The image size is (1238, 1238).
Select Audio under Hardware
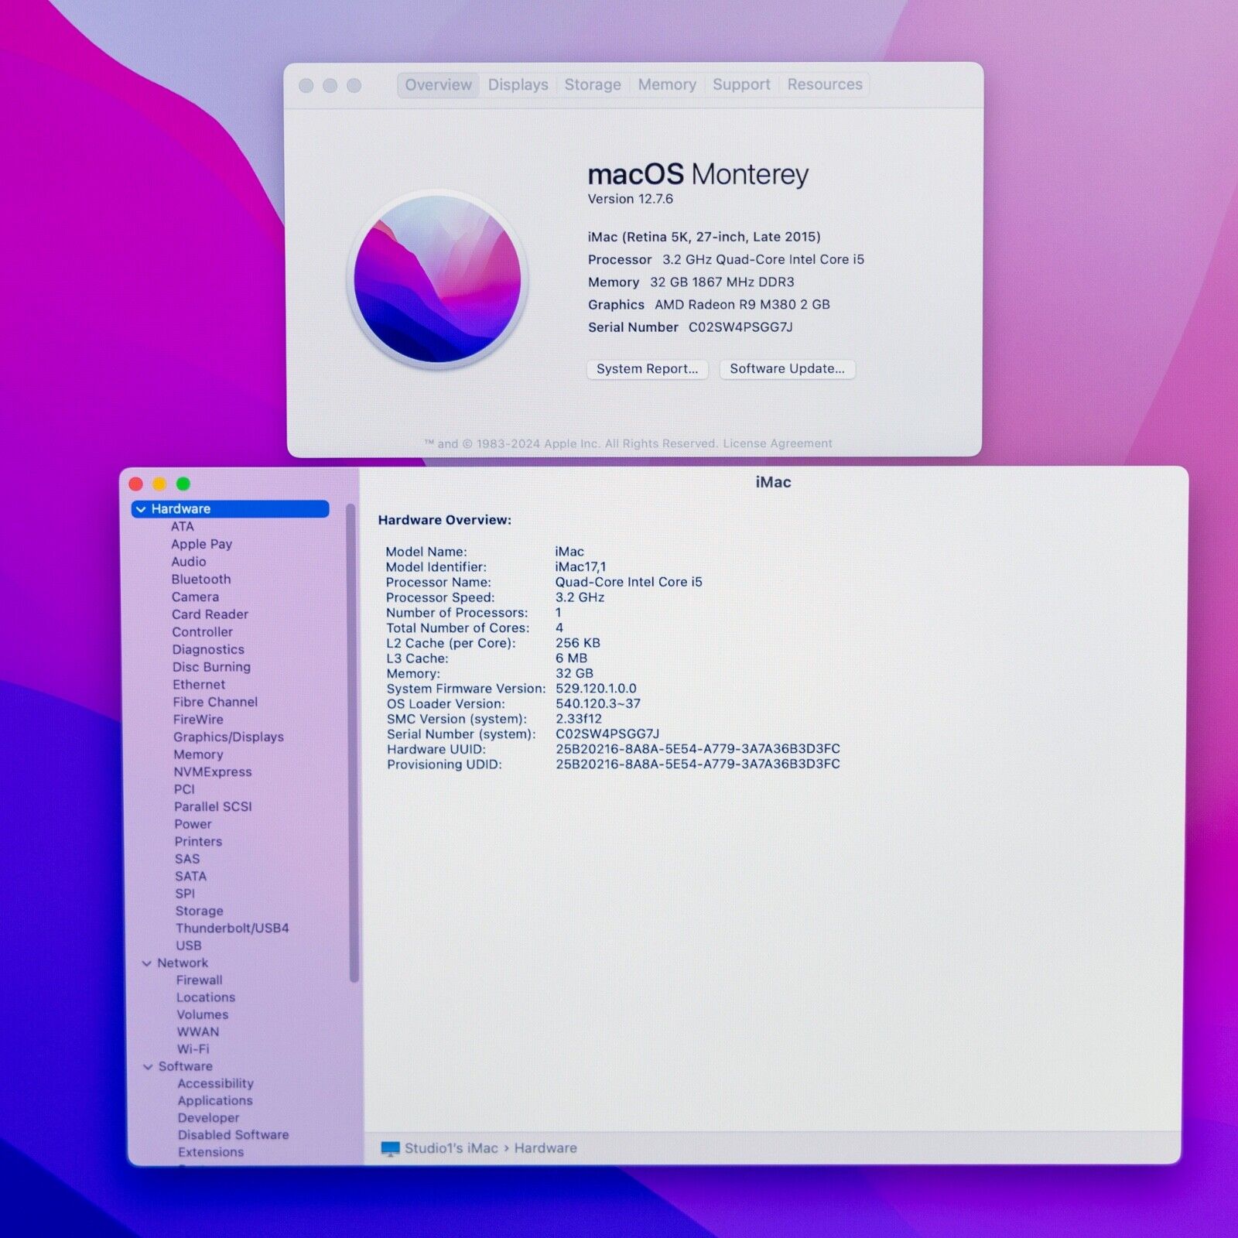189,562
